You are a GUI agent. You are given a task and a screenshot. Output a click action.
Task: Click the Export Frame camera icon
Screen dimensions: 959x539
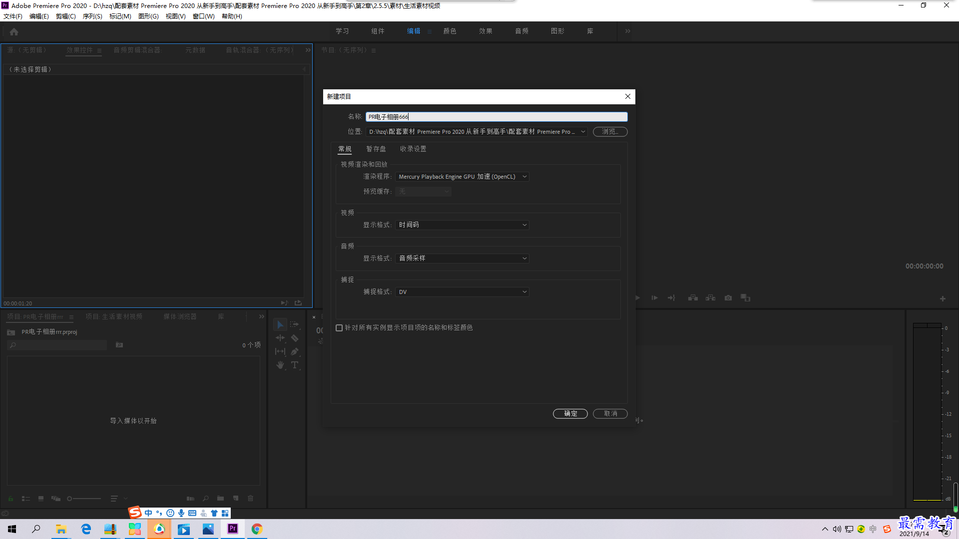728,298
